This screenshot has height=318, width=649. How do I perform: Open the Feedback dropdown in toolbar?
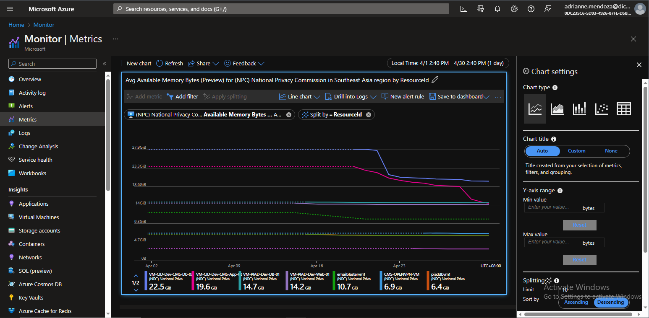[244, 64]
